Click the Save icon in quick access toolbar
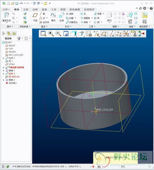The height and width of the screenshot is (170, 154). click(17, 3)
